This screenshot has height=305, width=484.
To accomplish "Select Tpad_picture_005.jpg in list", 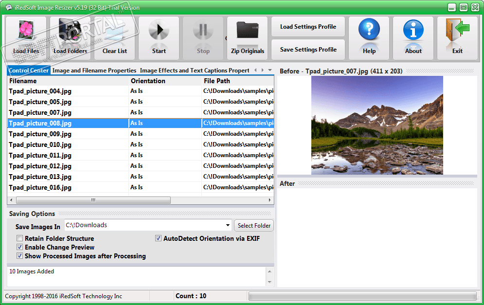I will point(141,102).
